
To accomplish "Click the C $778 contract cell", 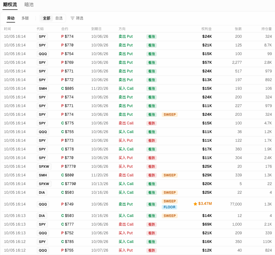I will coord(68,149).
